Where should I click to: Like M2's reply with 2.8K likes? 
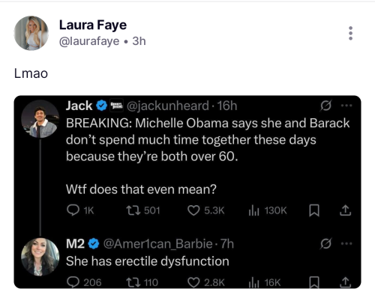(x=193, y=282)
